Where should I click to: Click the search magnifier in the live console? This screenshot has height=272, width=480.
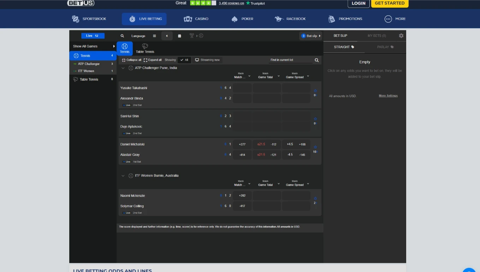pos(122,36)
